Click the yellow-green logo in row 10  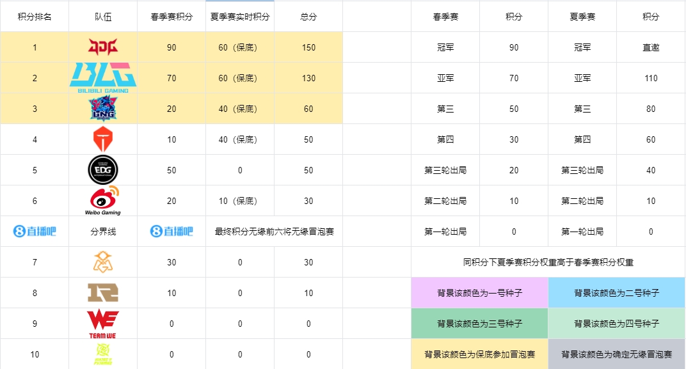point(102,354)
